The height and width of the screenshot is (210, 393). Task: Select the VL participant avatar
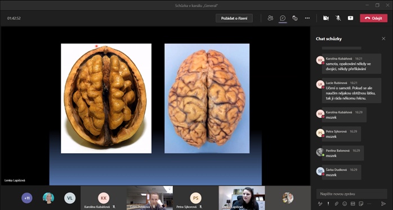70,198
